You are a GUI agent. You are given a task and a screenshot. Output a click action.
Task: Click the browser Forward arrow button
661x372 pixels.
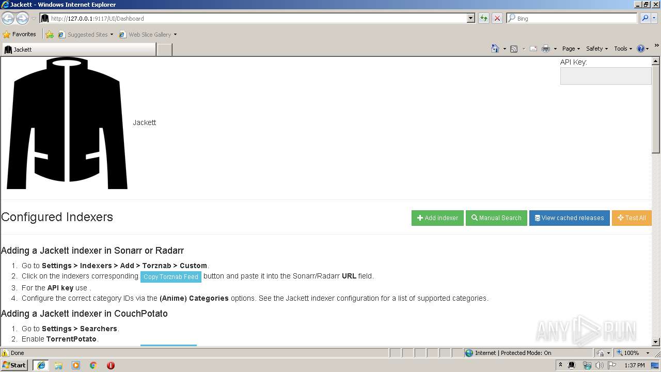[x=22, y=18]
